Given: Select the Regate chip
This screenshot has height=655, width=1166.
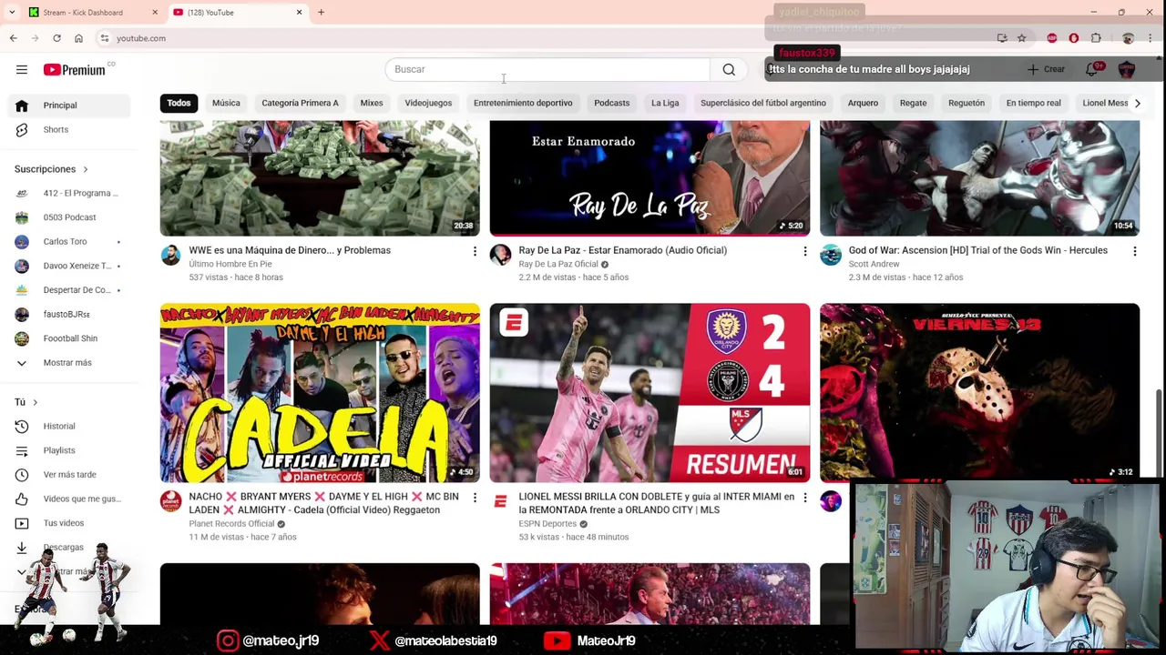Looking at the screenshot, I should coord(913,103).
